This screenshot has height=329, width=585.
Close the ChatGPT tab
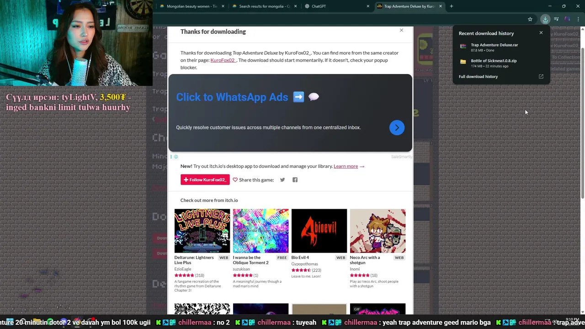pos(368,6)
